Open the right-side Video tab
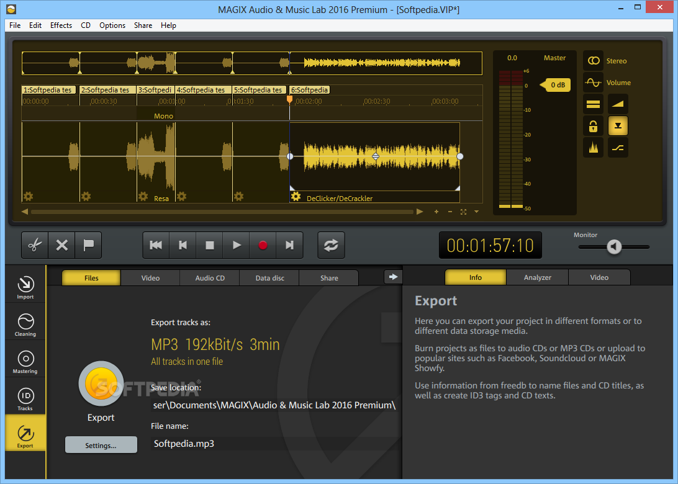678x484 pixels. point(599,277)
